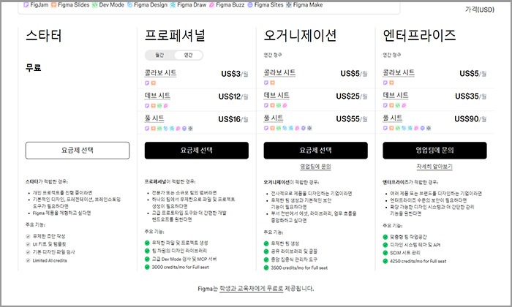Click Slides icon under 엔터프라이즈 콜라보 시트

pos(392,83)
